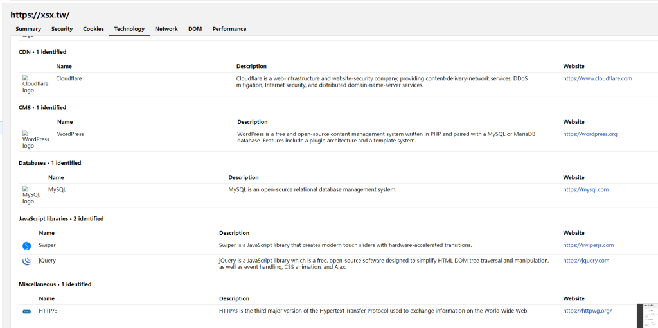Click the Swiper logo icon
This screenshot has width=658, height=328.
tap(27, 246)
